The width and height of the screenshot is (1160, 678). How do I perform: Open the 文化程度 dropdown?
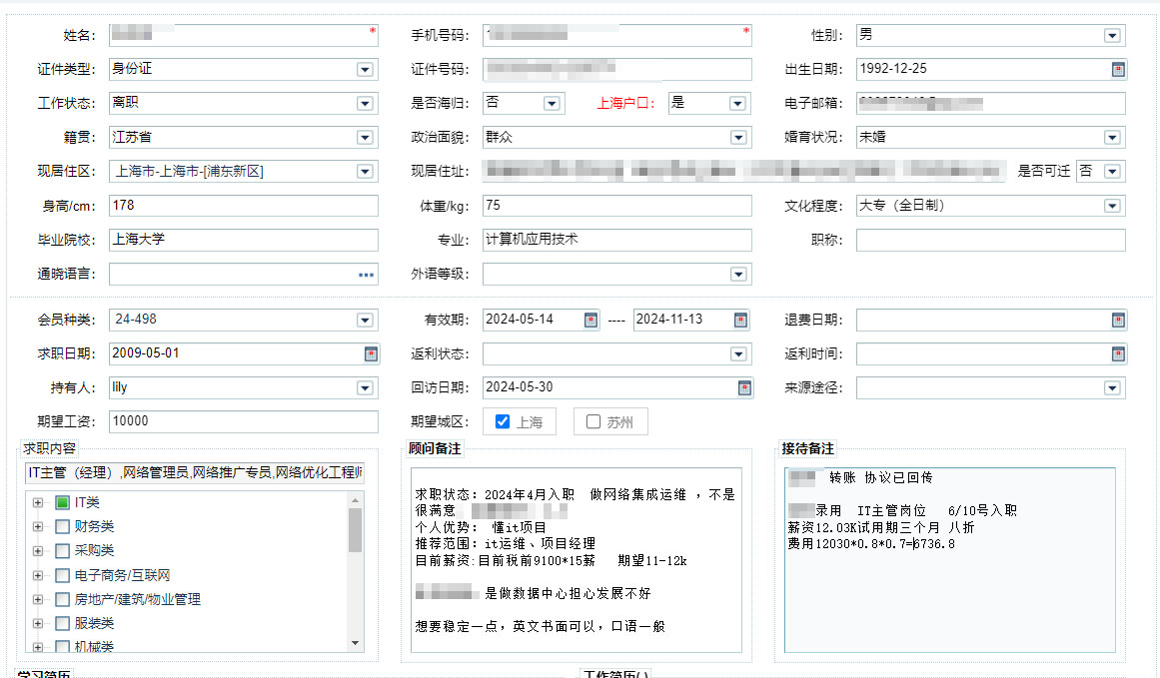(1112, 207)
